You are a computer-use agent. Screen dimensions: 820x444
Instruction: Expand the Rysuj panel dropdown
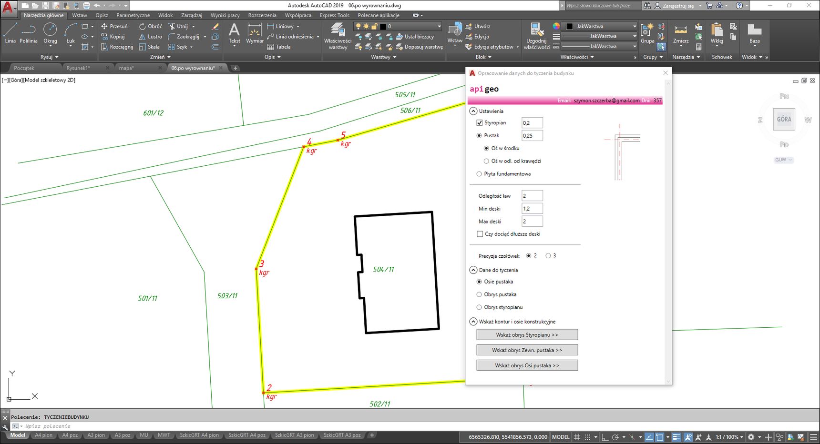click(50, 57)
